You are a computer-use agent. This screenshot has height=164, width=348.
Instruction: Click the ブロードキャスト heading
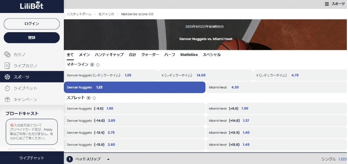[22, 113]
